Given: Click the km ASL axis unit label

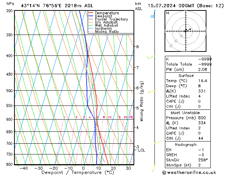Looking at the screenshot, I should tap(139, 6).
